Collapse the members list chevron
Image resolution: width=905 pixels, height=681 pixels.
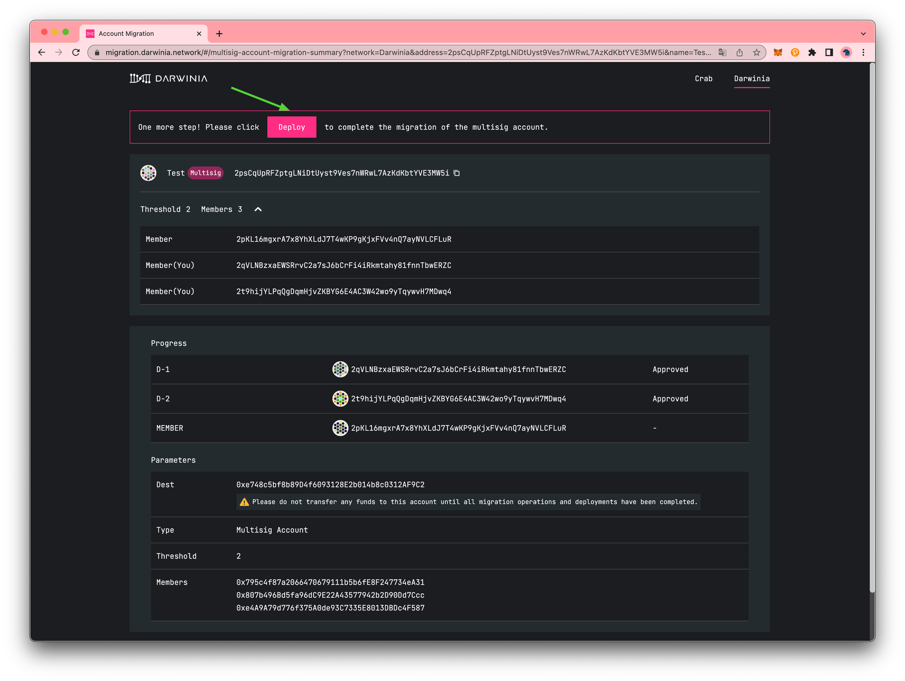click(258, 209)
